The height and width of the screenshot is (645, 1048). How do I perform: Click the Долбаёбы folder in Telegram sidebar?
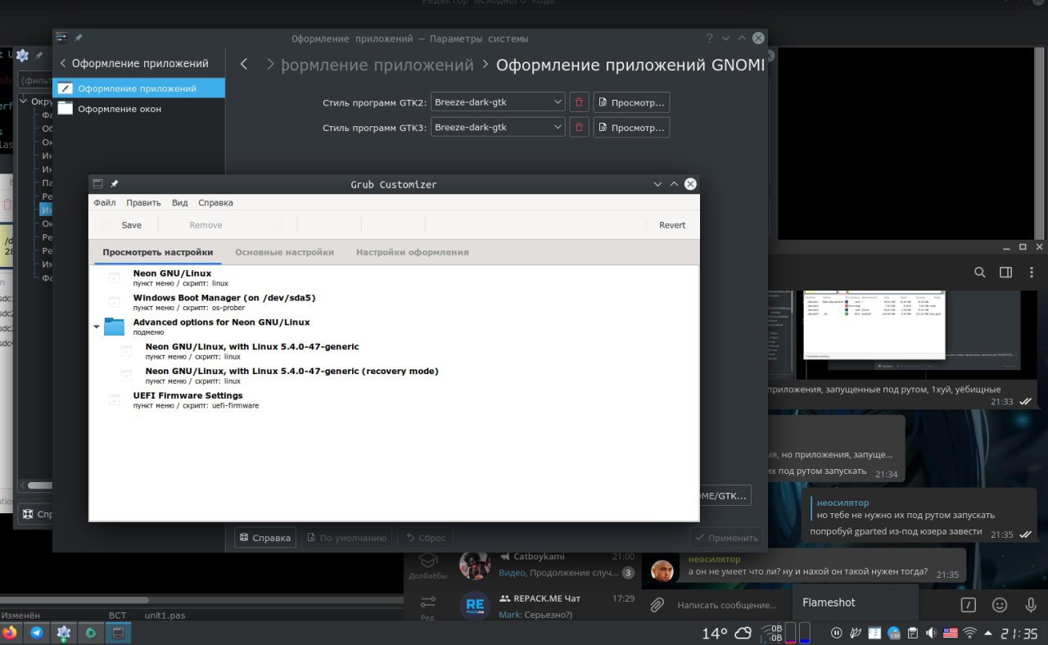point(427,566)
